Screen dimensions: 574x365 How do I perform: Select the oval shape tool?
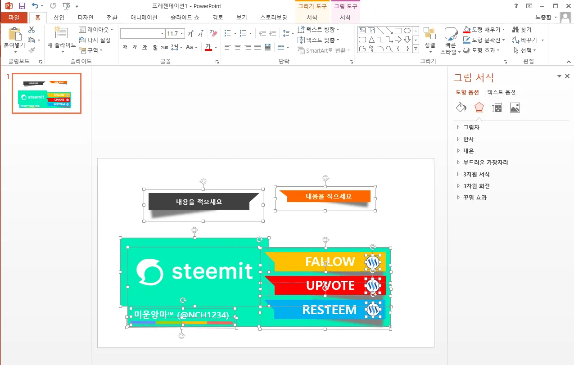click(x=407, y=31)
